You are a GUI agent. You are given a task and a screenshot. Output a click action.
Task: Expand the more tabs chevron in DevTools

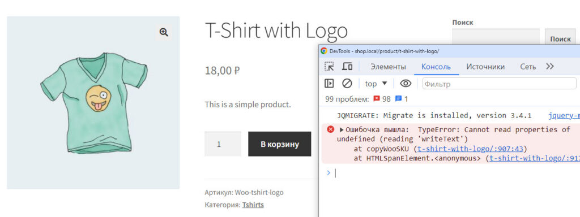pyautogui.click(x=549, y=67)
